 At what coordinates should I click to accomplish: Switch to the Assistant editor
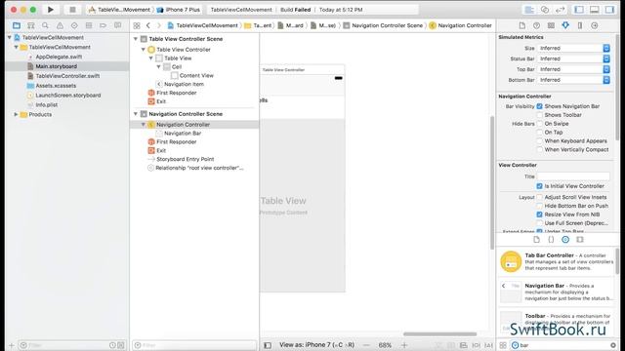(x=545, y=10)
